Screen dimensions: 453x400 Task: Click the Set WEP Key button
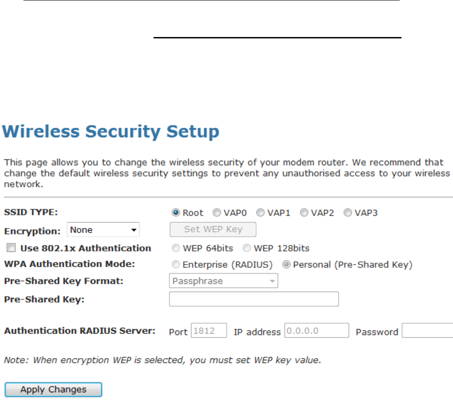tap(213, 229)
